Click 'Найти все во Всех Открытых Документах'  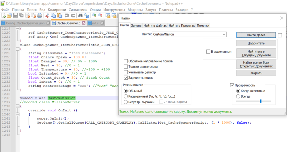[256, 64]
